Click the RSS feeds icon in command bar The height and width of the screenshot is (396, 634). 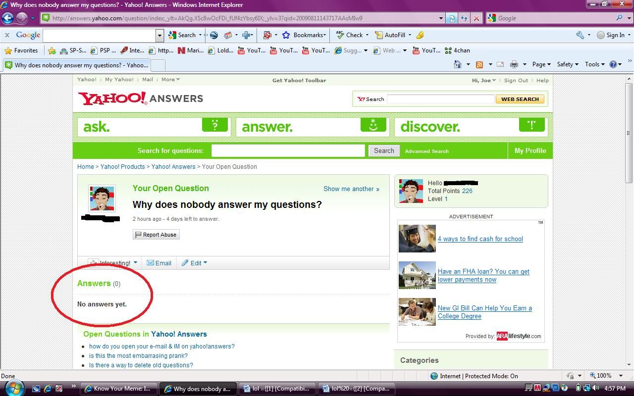click(x=479, y=64)
